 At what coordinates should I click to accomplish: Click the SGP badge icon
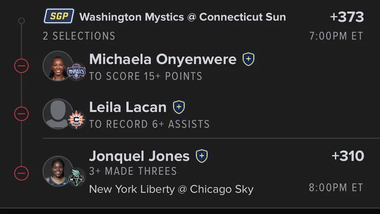(x=59, y=16)
